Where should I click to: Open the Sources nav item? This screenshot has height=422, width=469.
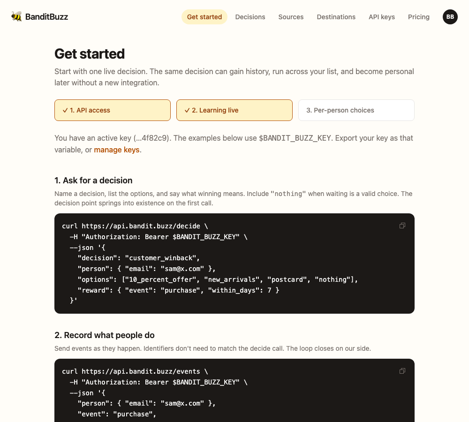point(291,17)
